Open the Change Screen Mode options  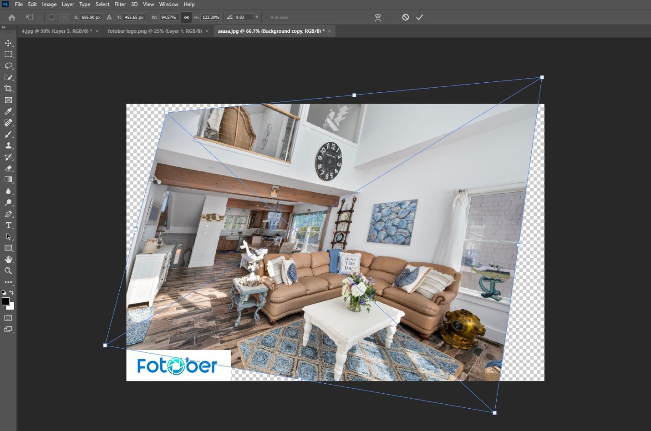coord(8,330)
